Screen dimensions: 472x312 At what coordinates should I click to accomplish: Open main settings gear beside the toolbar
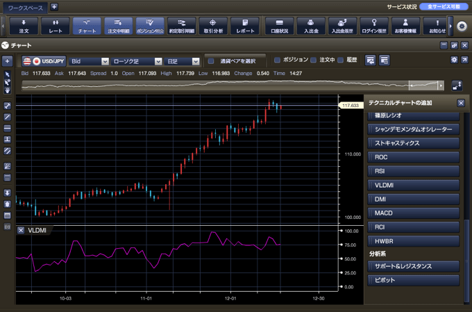click(462, 26)
